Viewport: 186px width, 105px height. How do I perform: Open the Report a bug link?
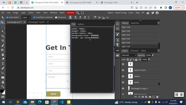[x=121, y=13]
